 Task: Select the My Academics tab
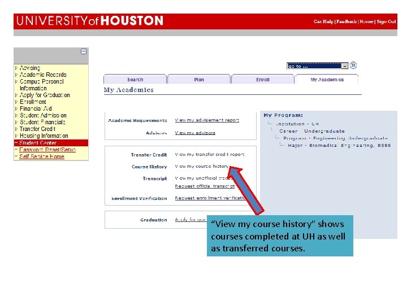pos(327,80)
